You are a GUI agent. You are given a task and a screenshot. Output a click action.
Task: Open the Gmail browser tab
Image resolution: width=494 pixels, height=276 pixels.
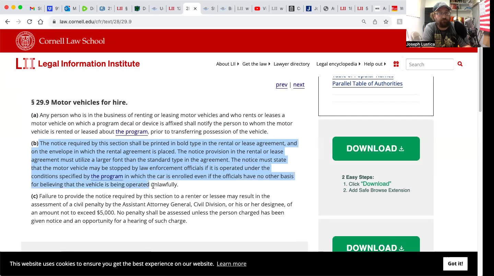[35, 8]
